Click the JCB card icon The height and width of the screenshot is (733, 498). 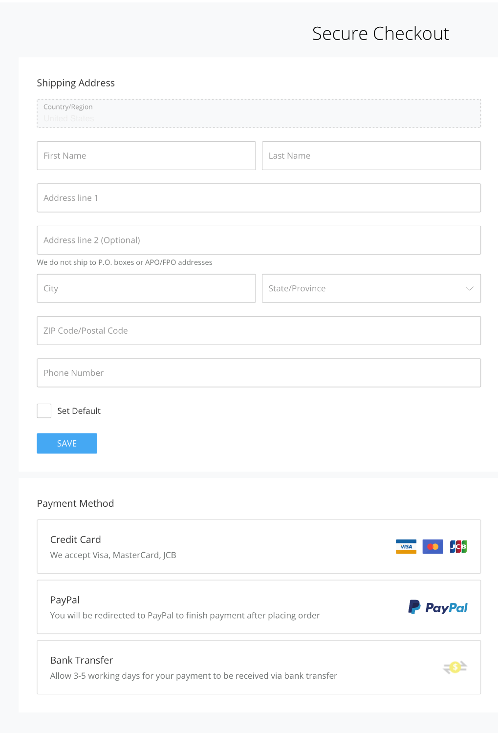458,546
